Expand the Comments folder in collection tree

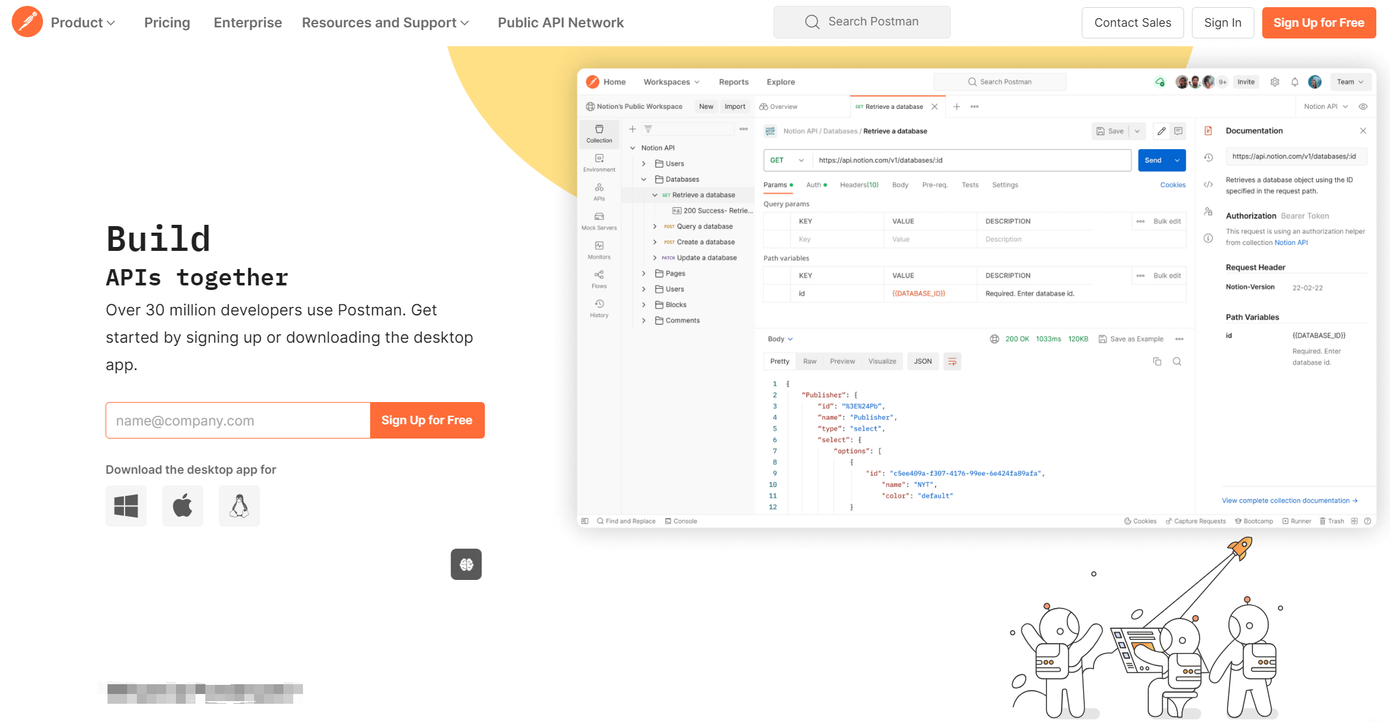(x=644, y=321)
